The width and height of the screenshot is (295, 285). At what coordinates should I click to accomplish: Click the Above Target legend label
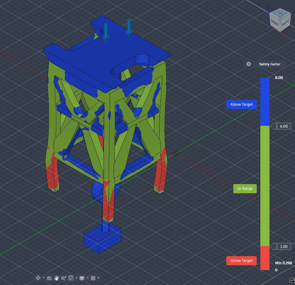coord(242,105)
